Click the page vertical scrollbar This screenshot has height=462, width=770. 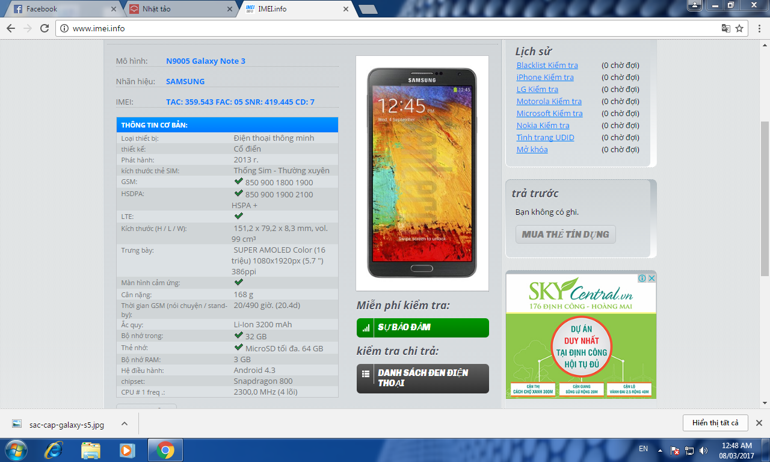[x=765, y=199]
